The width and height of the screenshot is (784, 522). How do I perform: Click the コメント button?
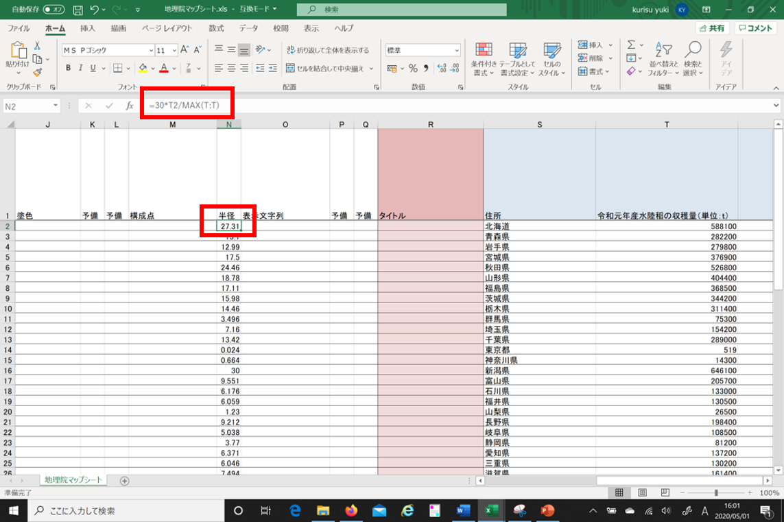pyautogui.click(x=755, y=28)
